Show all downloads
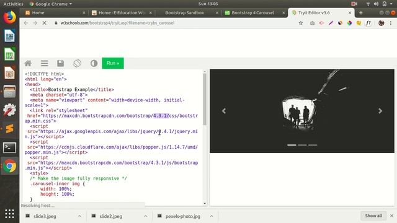Viewport: 397px width, 223px height. 373,216
